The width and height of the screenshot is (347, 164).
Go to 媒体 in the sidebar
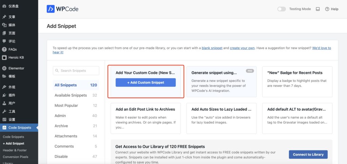click(x=12, y=25)
